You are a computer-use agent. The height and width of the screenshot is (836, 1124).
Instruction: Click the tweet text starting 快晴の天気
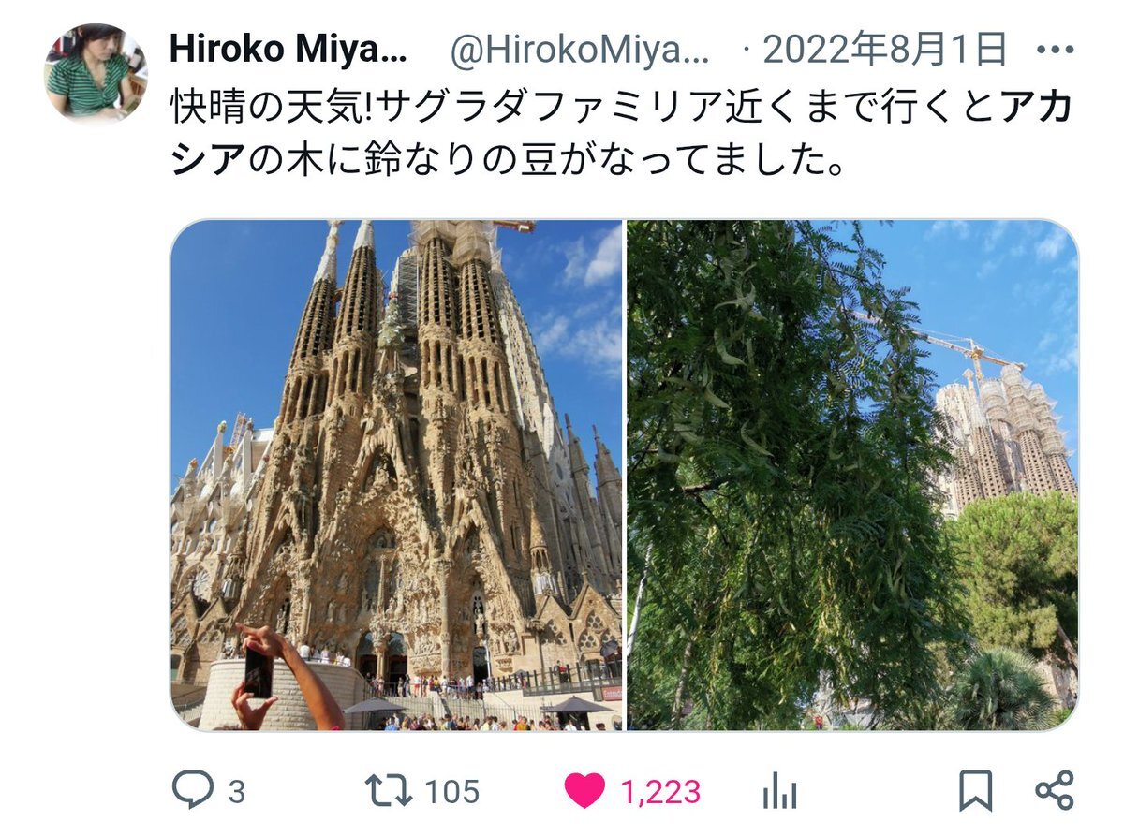click(621, 136)
